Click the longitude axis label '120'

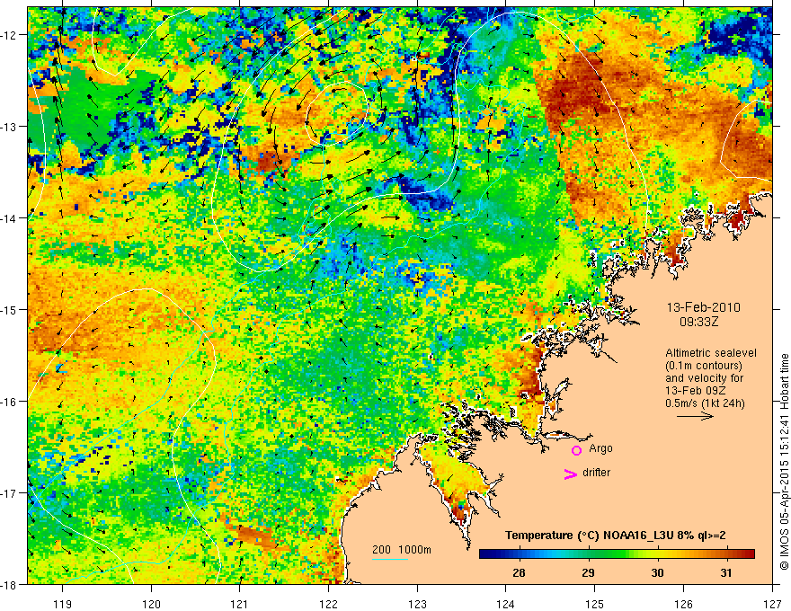[151, 604]
